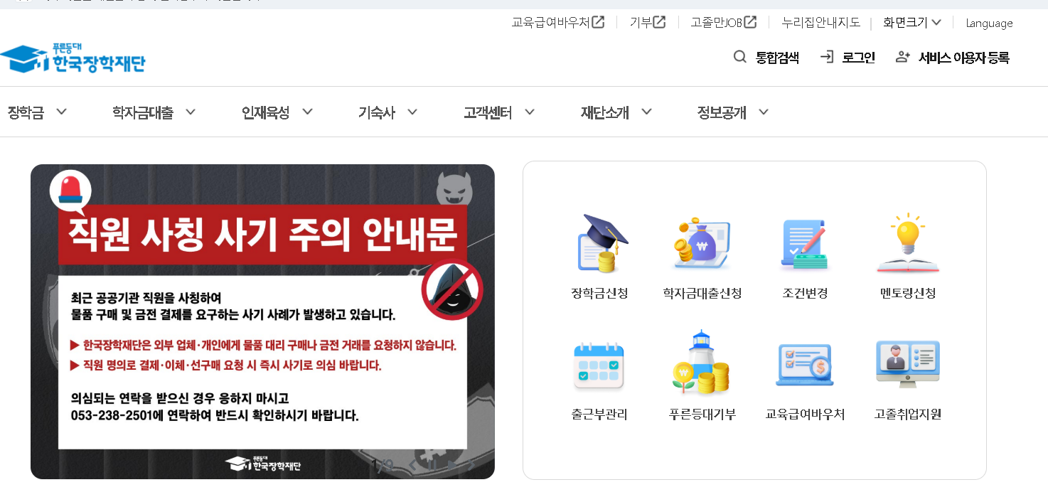The image size is (1048, 497).
Task: Open the 조건변경 document icon
Action: (x=804, y=245)
